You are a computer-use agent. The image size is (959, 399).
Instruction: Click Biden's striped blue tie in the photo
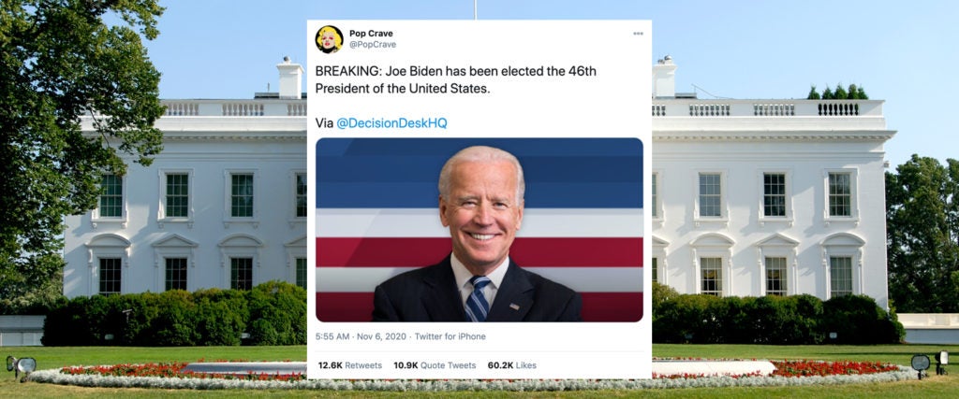477,298
